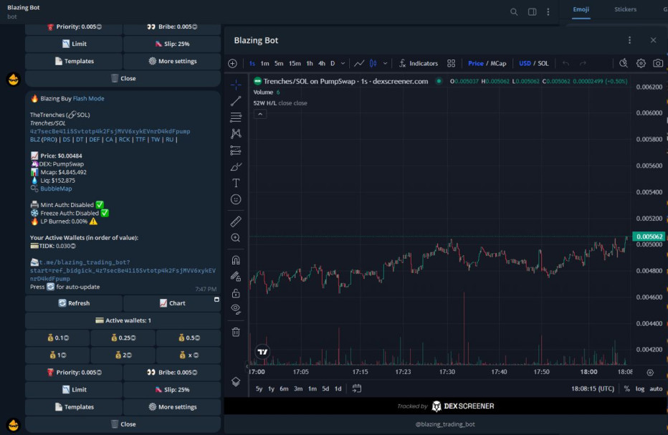The width and height of the screenshot is (668, 435).
Task: Add symbol with plus icon
Action: (x=233, y=64)
